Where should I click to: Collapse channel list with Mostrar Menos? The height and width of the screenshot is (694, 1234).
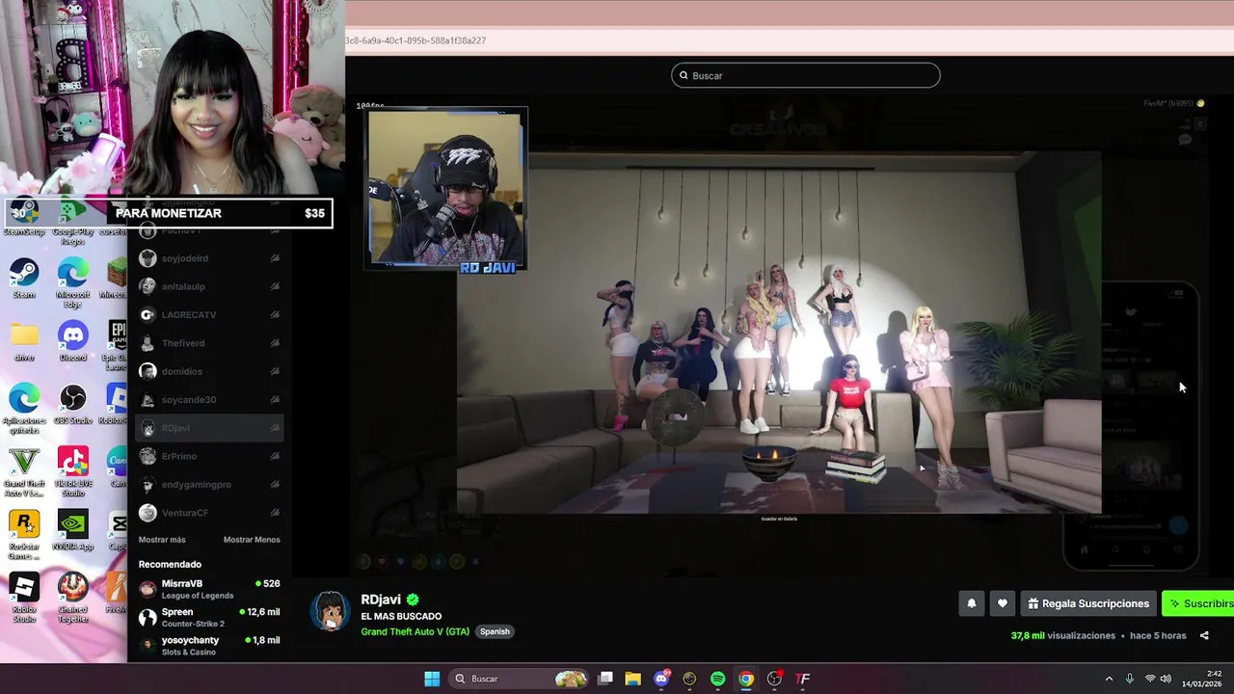pos(252,540)
